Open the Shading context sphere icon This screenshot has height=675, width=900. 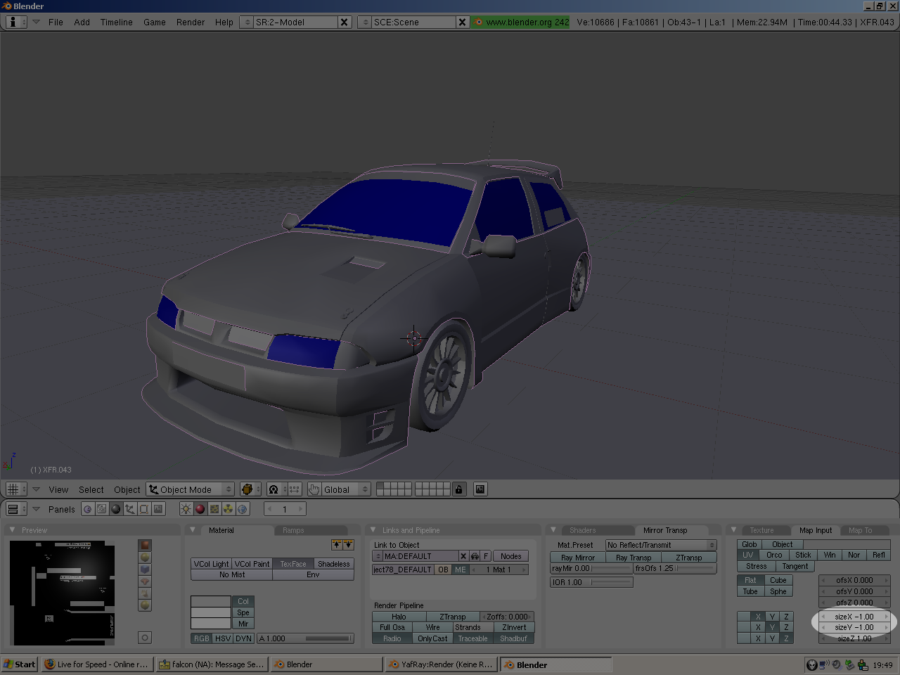coord(116,509)
